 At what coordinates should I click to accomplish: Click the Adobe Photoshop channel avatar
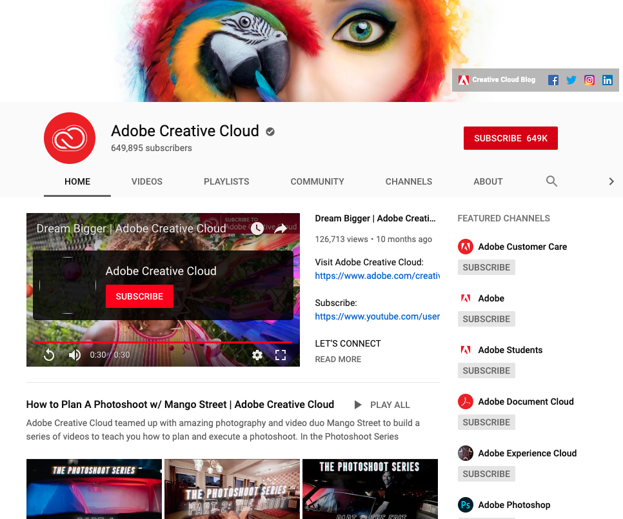[x=466, y=505]
